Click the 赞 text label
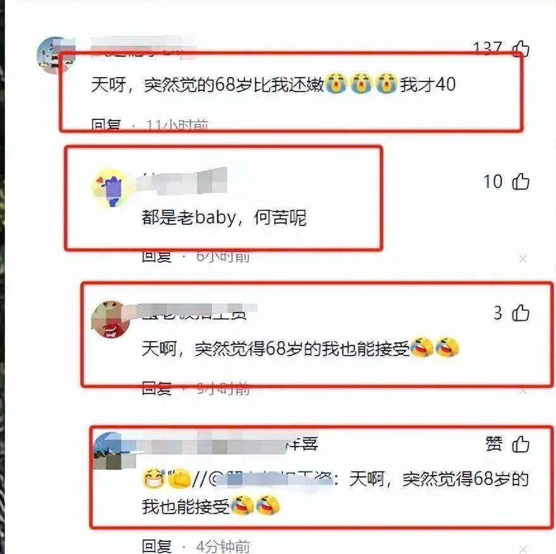Image resolution: width=556 pixels, height=554 pixels. coord(494,443)
